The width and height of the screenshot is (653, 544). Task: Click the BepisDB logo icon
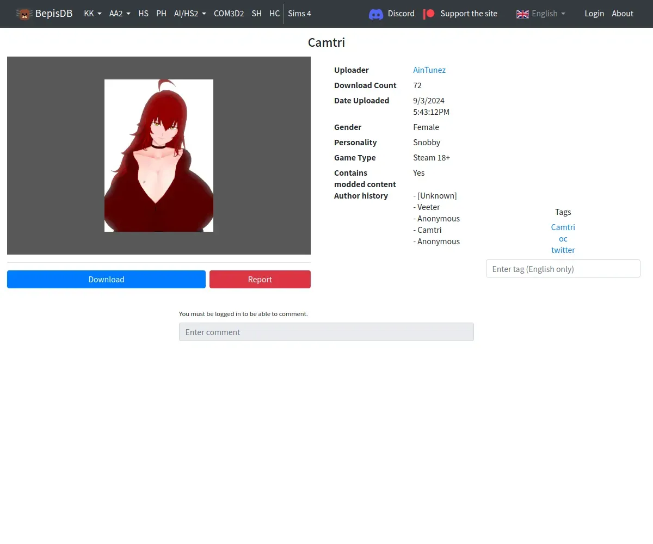24,14
